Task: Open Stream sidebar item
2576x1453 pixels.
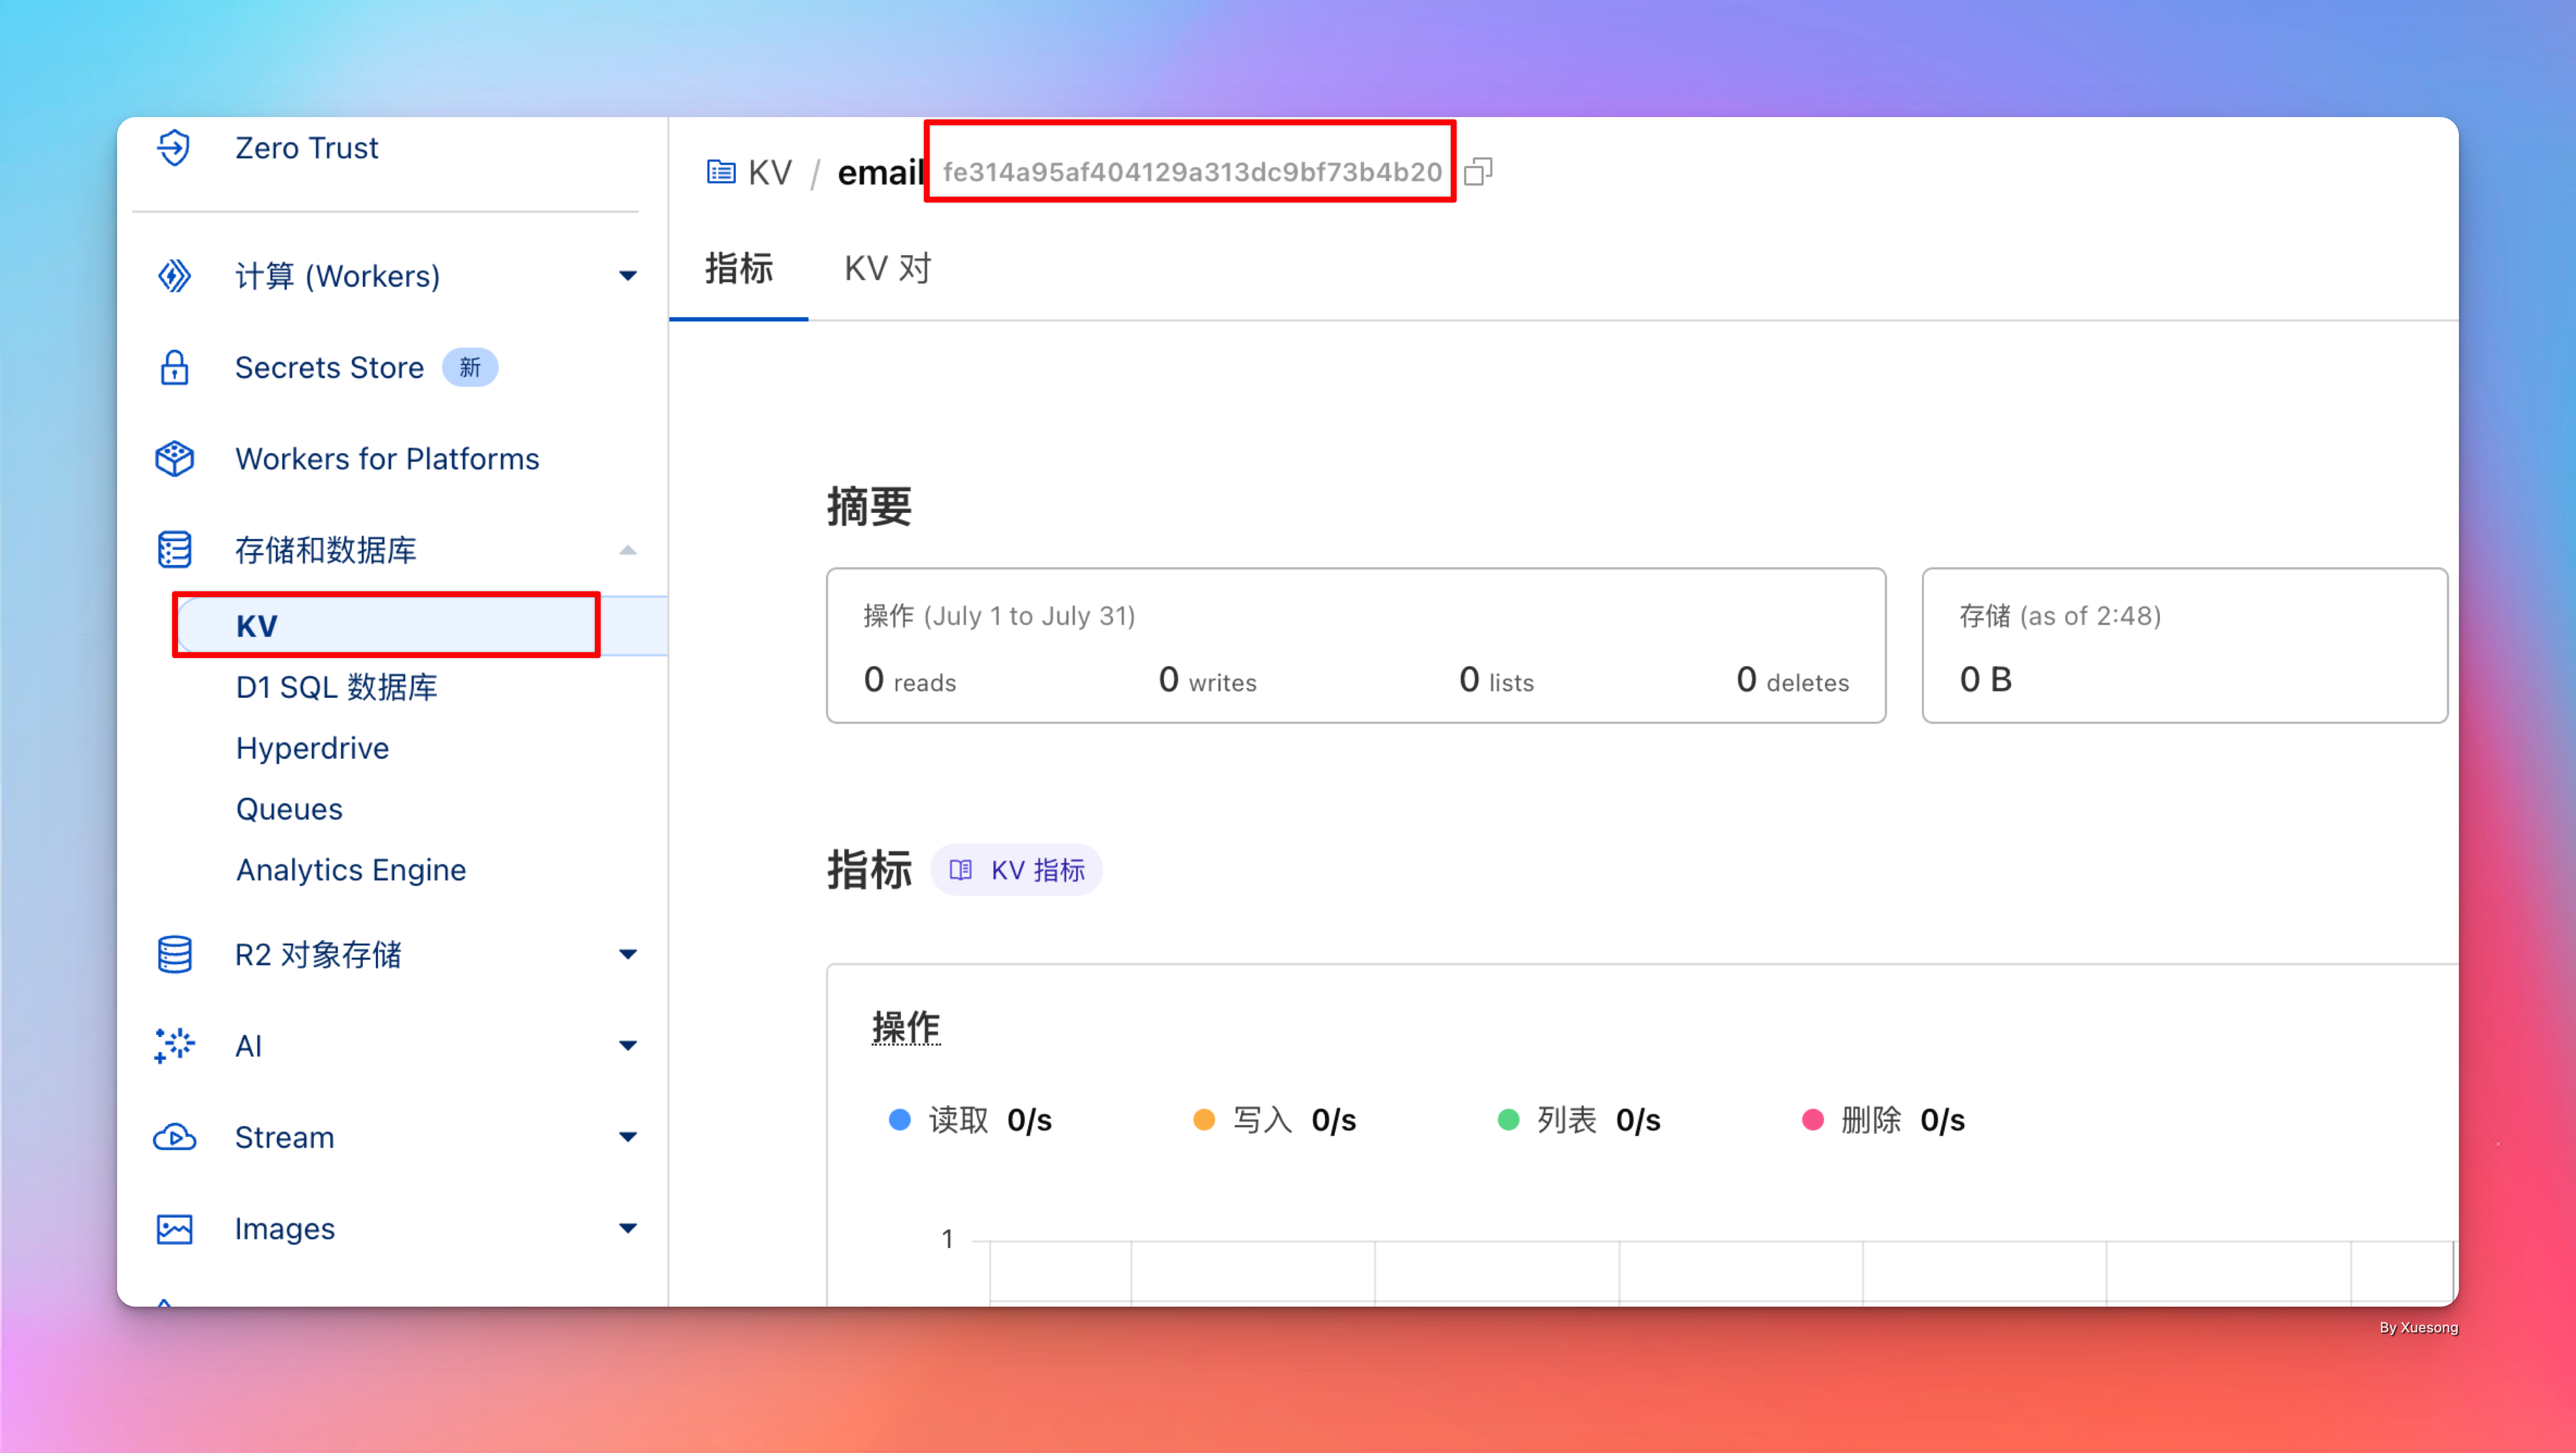Action: pos(285,1137)
